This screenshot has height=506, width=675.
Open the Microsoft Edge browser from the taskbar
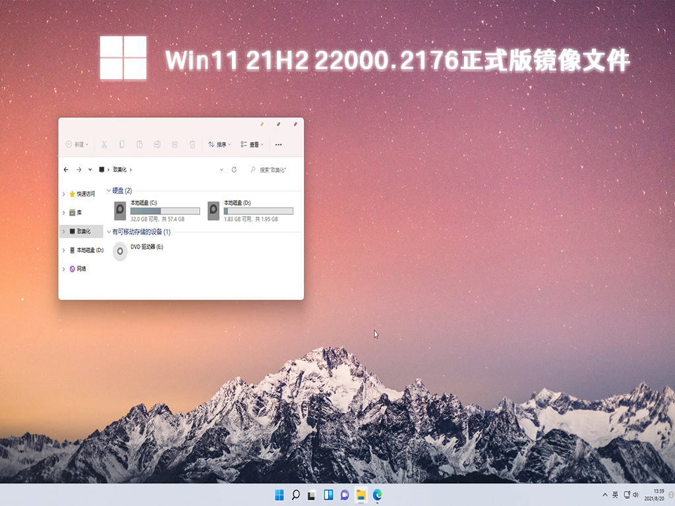376,494
